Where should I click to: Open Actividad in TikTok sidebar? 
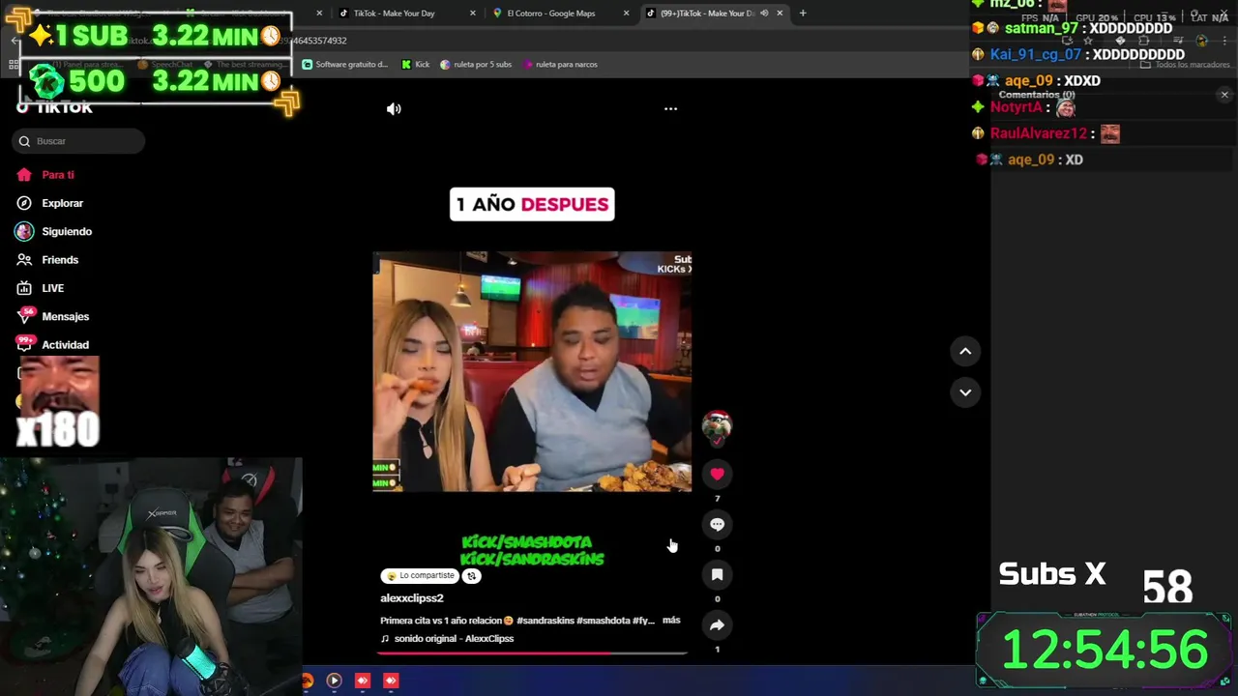coord(65,345)
